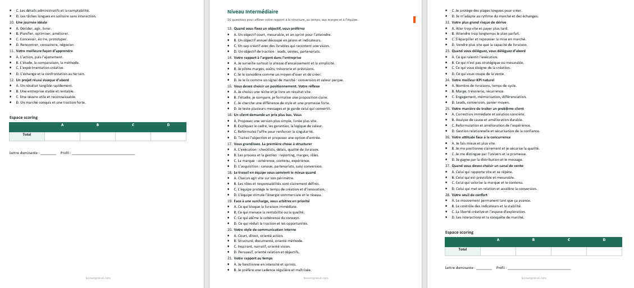Click "Espace scoring" heading below question 28
The height and width of the screenshot is (288, 634).
coord(459,232)
